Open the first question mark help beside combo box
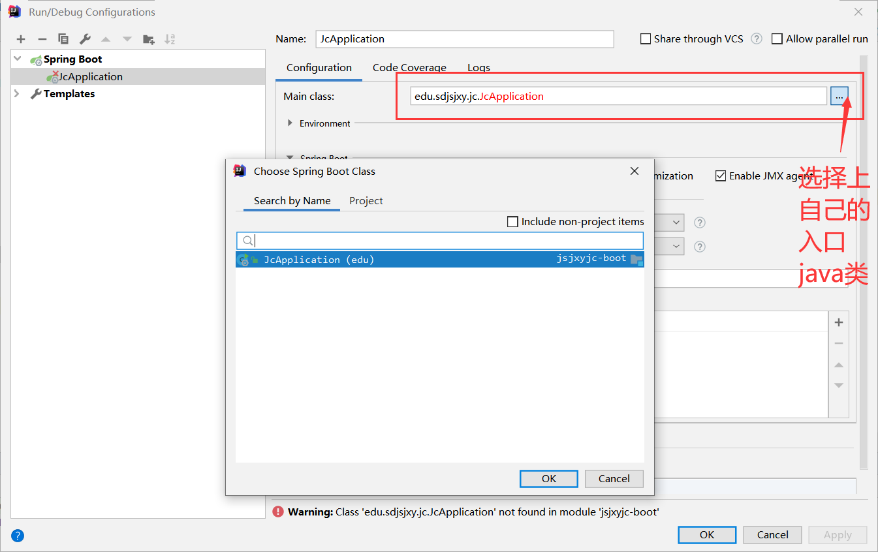The width and height of the screenshot is (878, 552). 700,222
